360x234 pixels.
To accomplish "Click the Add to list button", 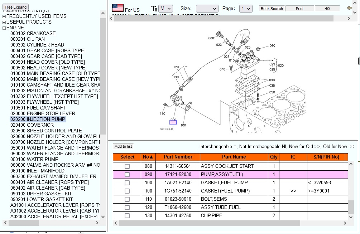I will click(x=123, y=146).
